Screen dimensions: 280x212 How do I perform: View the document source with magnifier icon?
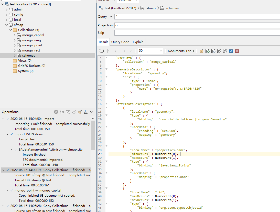(x=225, y=51)
